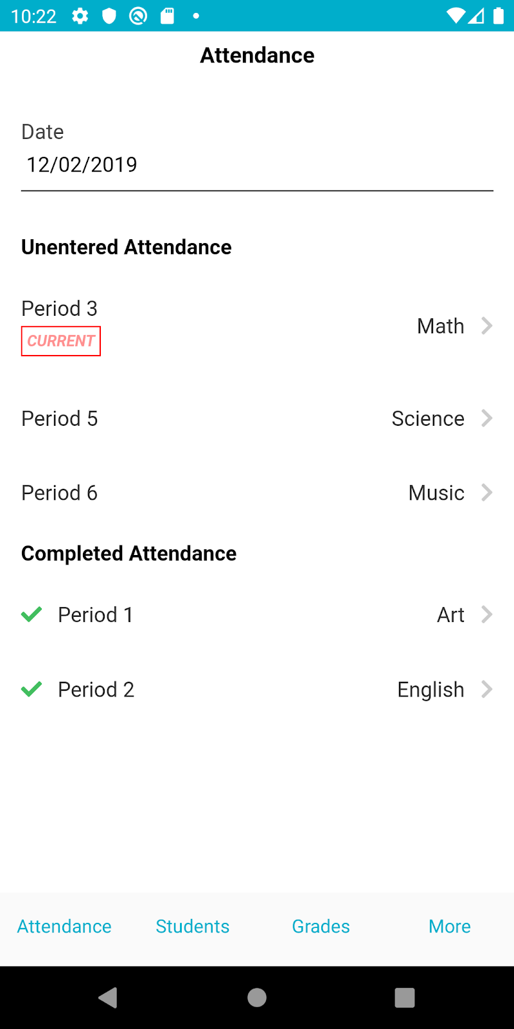
Task: Select the Attendance bottom tab
Action: [64, 926]
